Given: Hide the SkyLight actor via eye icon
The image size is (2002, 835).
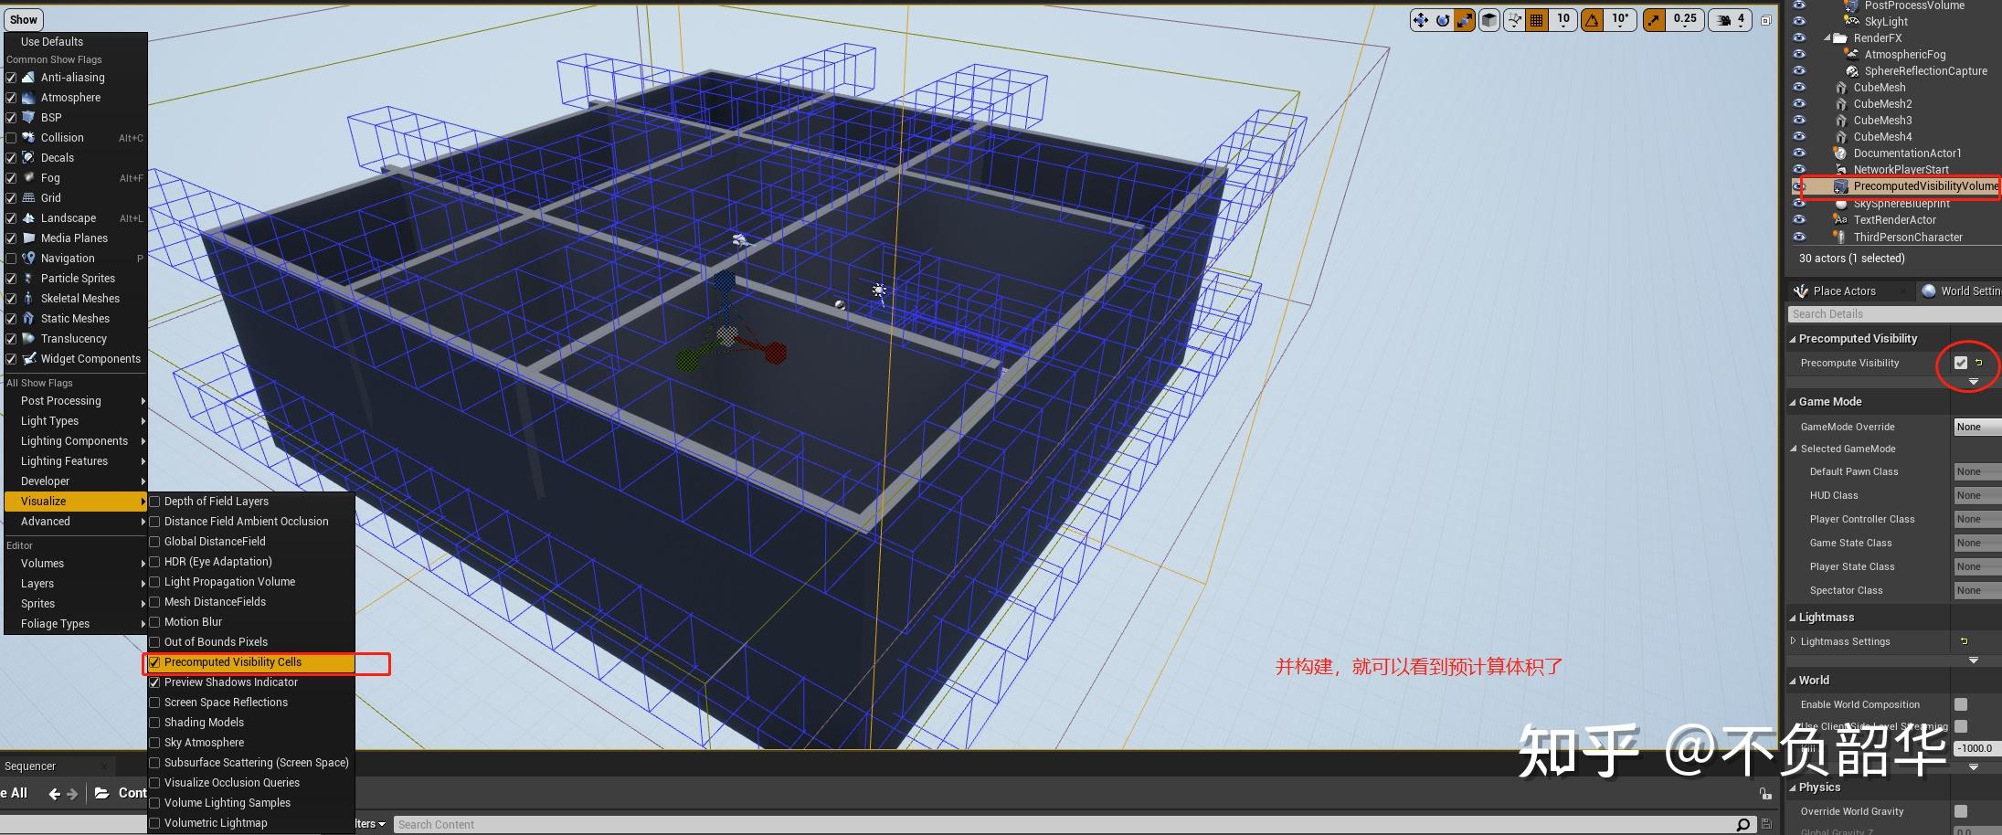Looking at the screenshot, I should 1799,21.
